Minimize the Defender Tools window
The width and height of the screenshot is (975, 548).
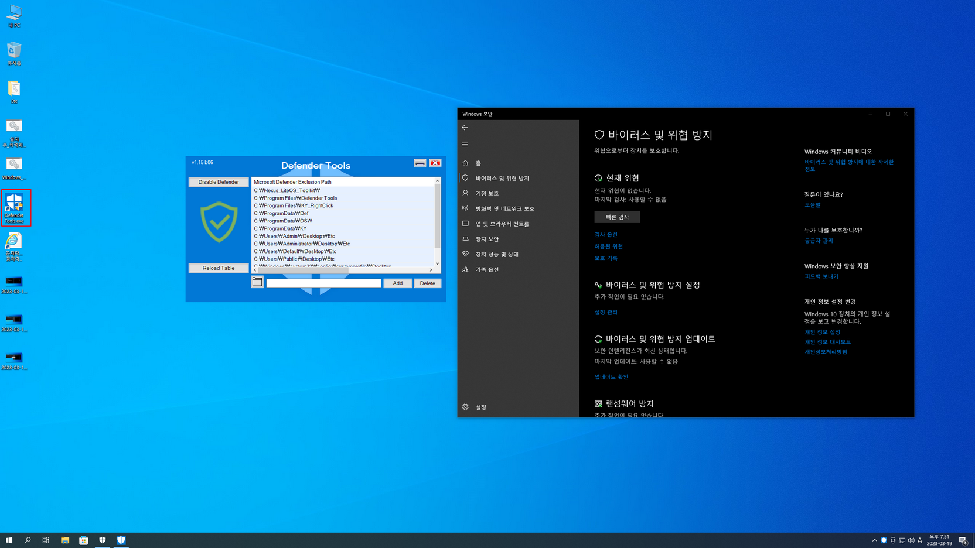pyautogui.click(x=420, y=163)
